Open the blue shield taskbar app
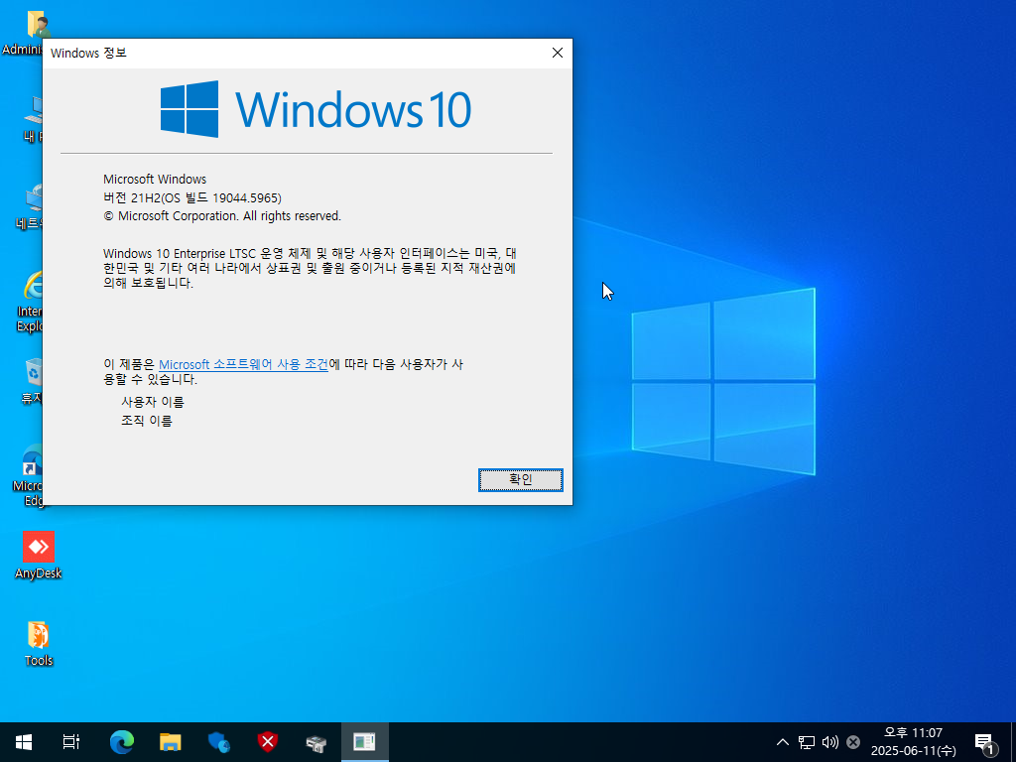This screenshot has width=1016, height=762. tap(219, 742)
